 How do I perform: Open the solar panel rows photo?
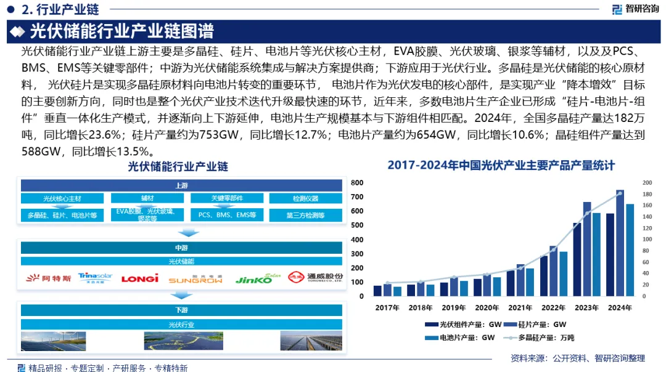311,341
